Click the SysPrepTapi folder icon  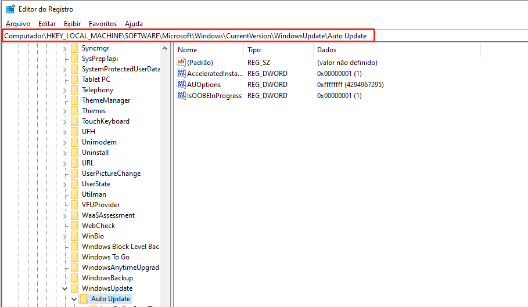click(75, 59)
